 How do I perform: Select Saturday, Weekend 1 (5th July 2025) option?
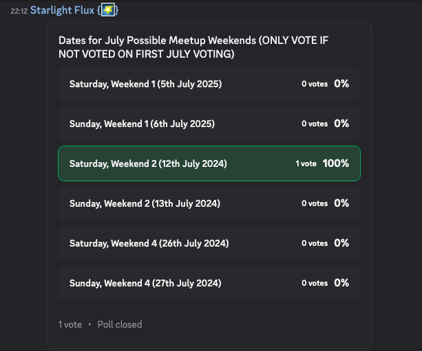click(209, 84)
